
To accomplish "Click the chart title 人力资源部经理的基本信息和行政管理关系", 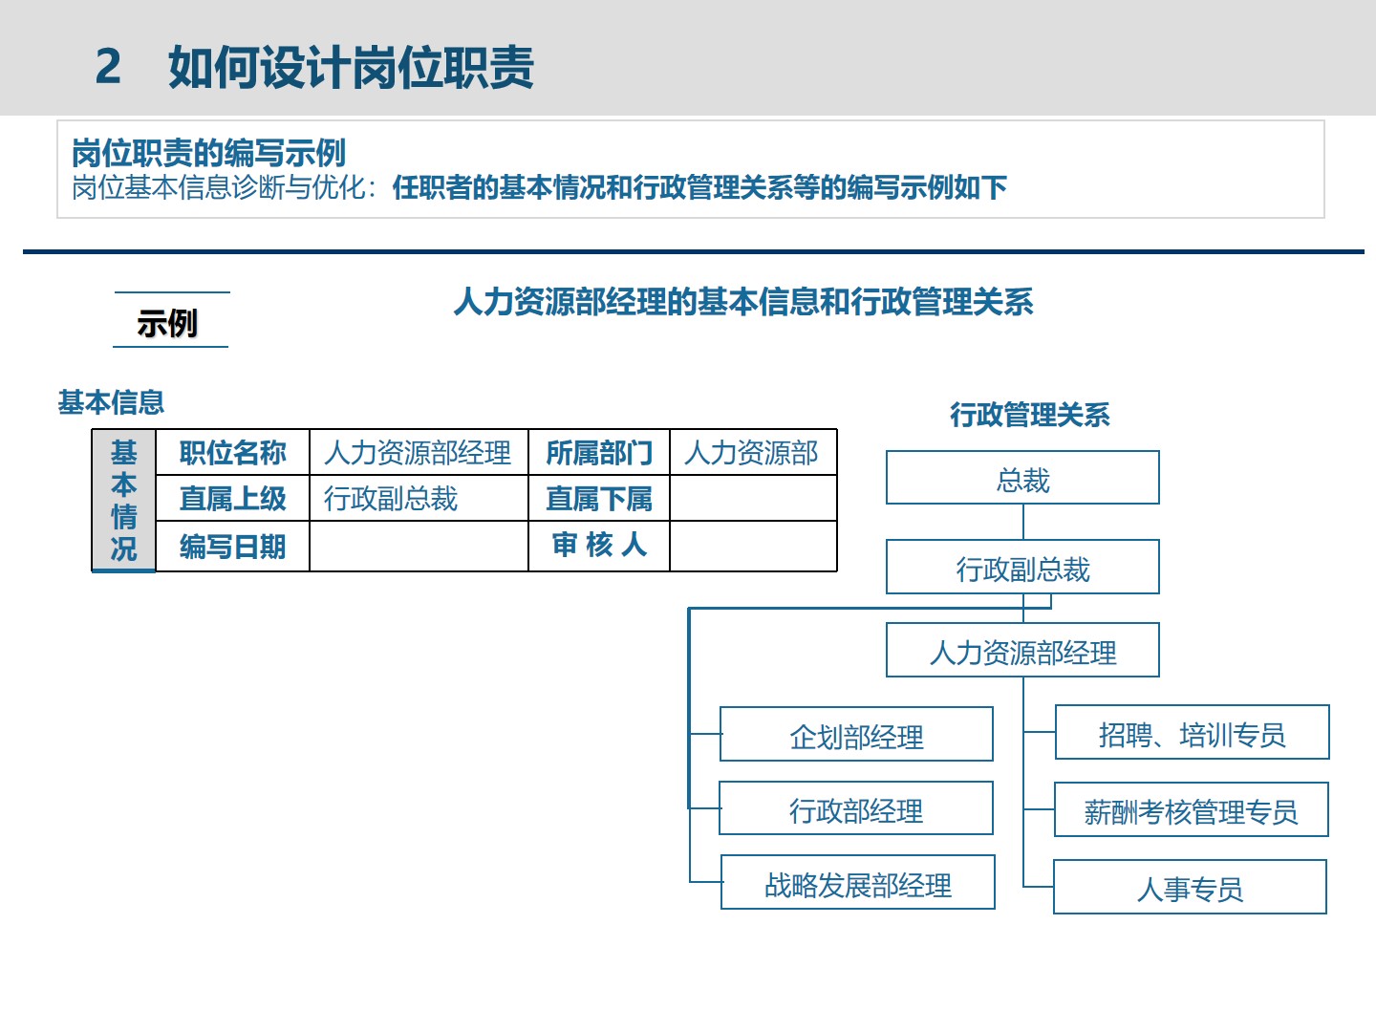I will (743, 302).
